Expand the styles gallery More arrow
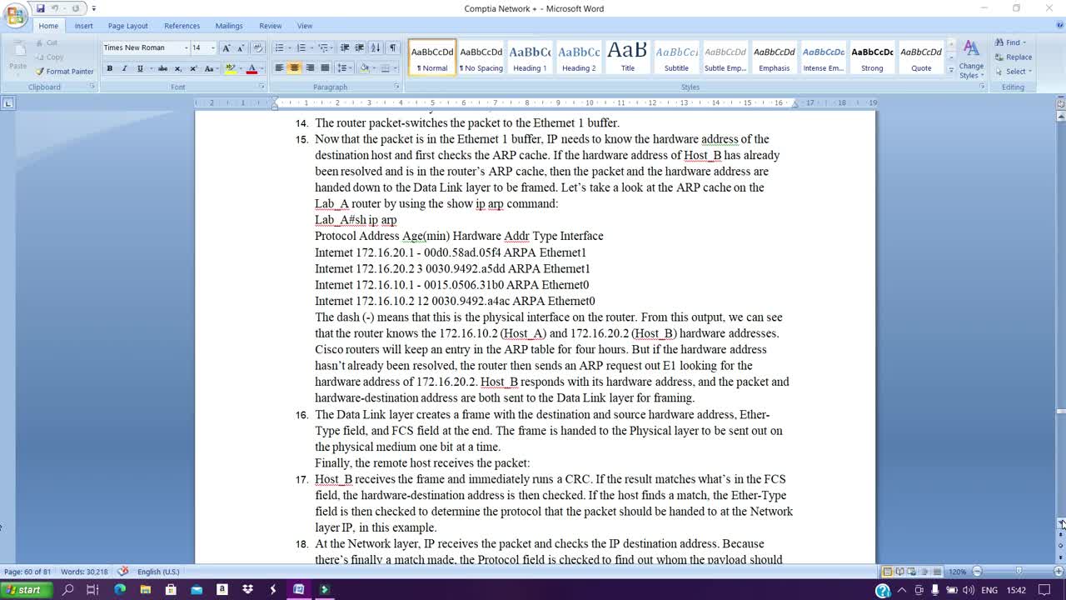The height and width of the screenshot is (600, 1066). tap(951, 71)
